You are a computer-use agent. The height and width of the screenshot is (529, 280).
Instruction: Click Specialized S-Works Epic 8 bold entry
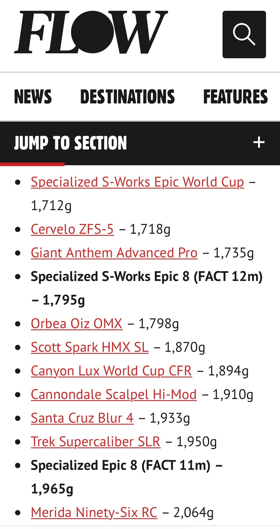147,277
